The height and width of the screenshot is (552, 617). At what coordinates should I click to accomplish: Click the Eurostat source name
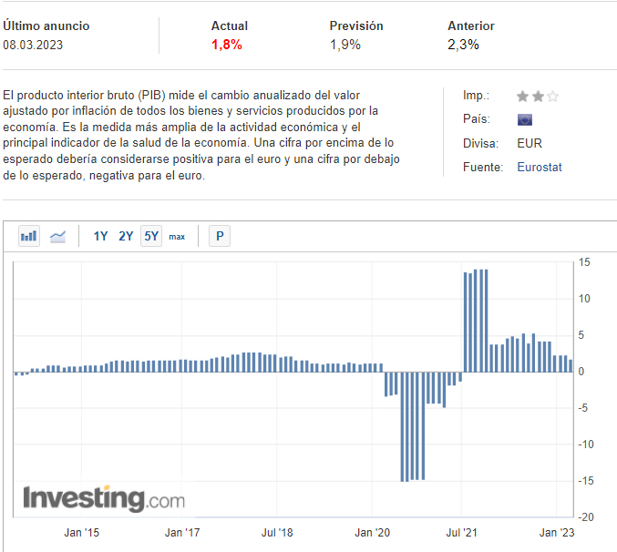pyautogui.click(x=540, y=167)
